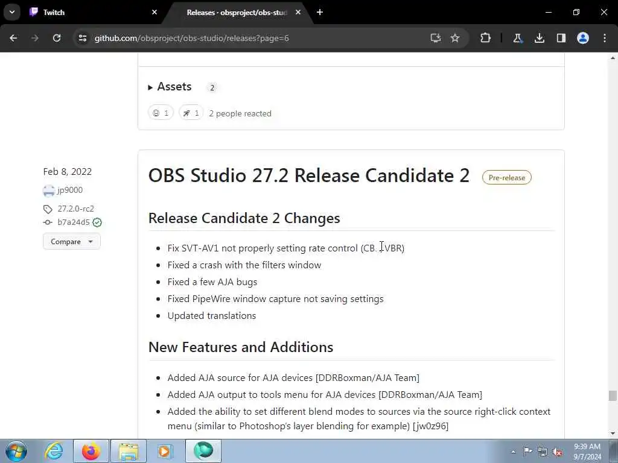The image size is (618, 463).
Task: Open File Explorer from taskbar
Action: (129, 451)
